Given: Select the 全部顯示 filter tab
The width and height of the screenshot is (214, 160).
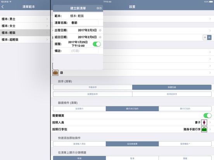Looking at the screenshot, I should [79, 109].
